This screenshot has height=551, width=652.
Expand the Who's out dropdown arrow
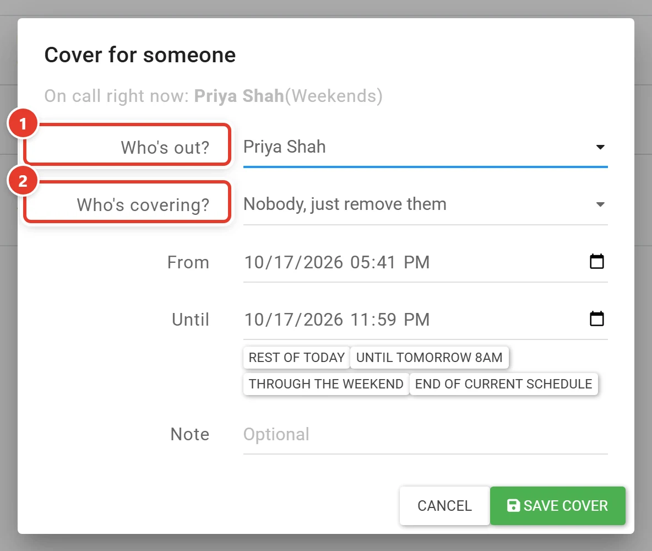pos(600,147)
